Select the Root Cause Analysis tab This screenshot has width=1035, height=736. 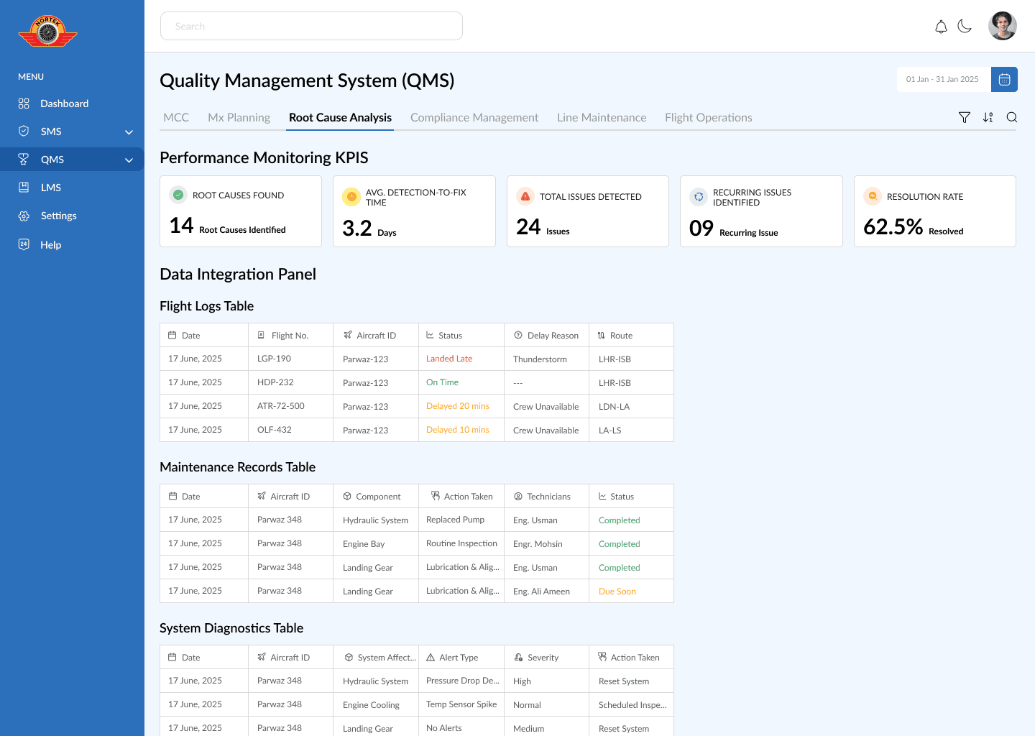click(x=340, y=118)
